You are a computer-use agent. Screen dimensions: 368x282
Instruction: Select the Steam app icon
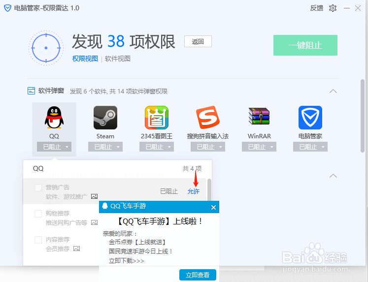(105, 118)
